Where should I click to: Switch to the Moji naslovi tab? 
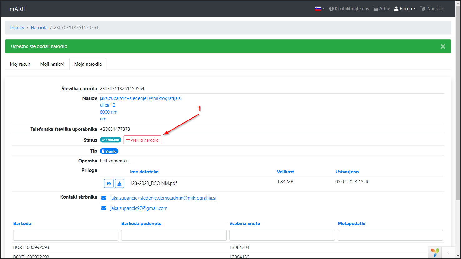point(52,64)
